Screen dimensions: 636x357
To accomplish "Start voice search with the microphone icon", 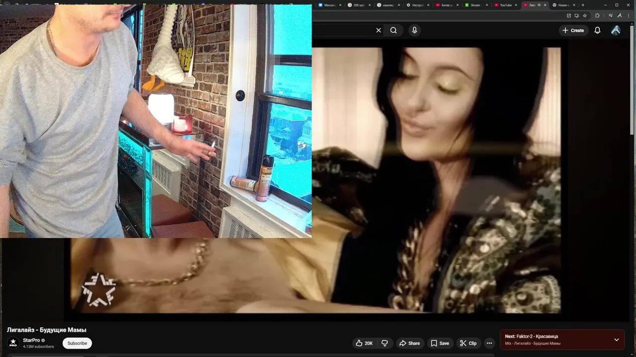I will 414,30.
